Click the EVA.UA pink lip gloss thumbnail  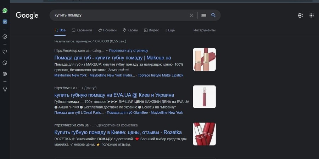point(204,97)
